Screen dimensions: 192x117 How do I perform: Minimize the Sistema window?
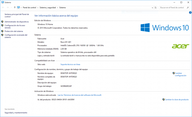click(174, 2)
